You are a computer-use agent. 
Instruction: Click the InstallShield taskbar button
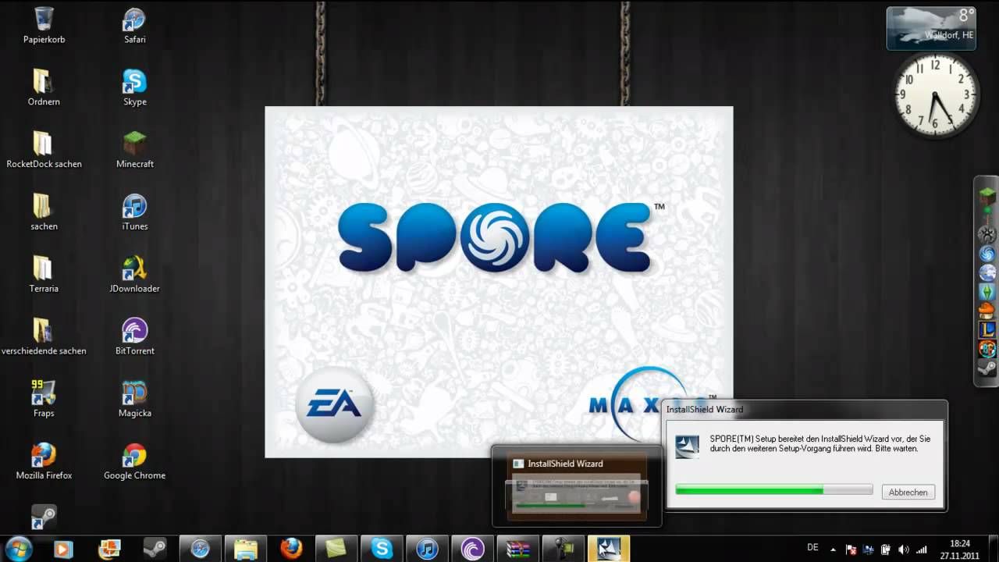(x=608, y=549)
